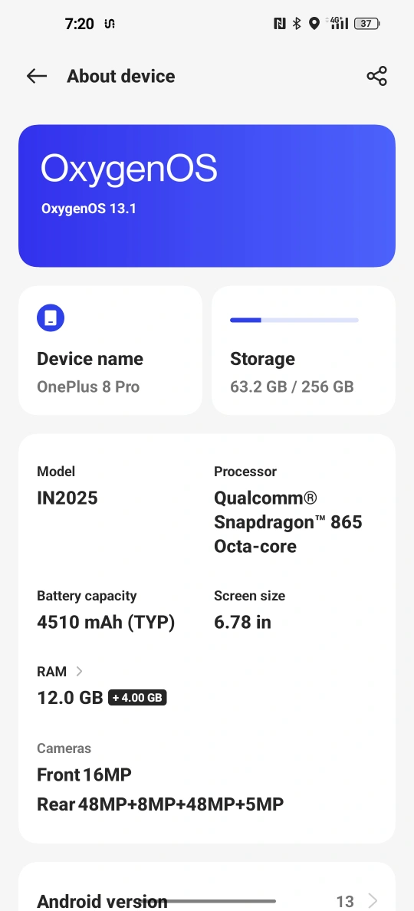Screen dimensions: 414x911
Task: Open the share icon in header
Action: point(377,76)
